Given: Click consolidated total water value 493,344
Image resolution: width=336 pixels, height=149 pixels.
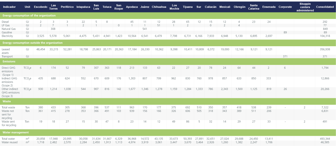Looking at the screenshot, I should 325,139.
